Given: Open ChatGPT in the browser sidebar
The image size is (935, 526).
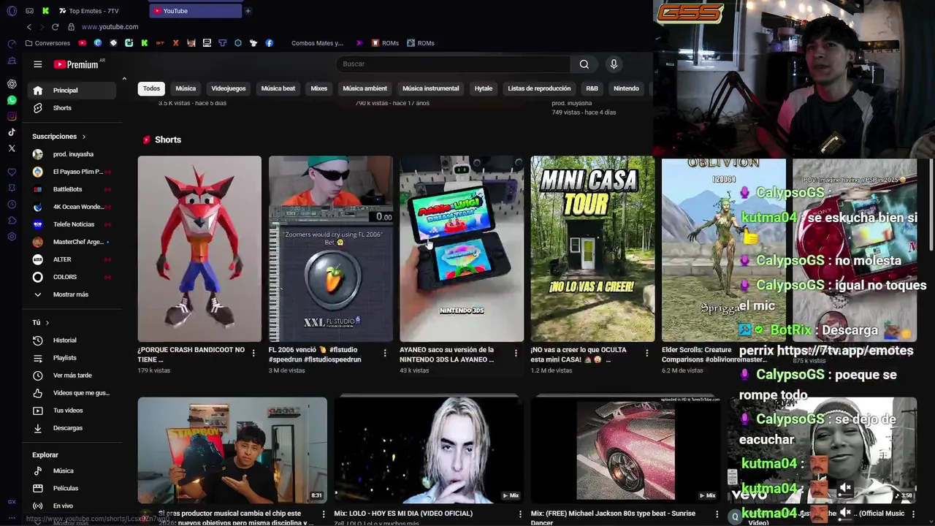Looking at the screenshot, I should pyautogui.click(x=12, y=84).
